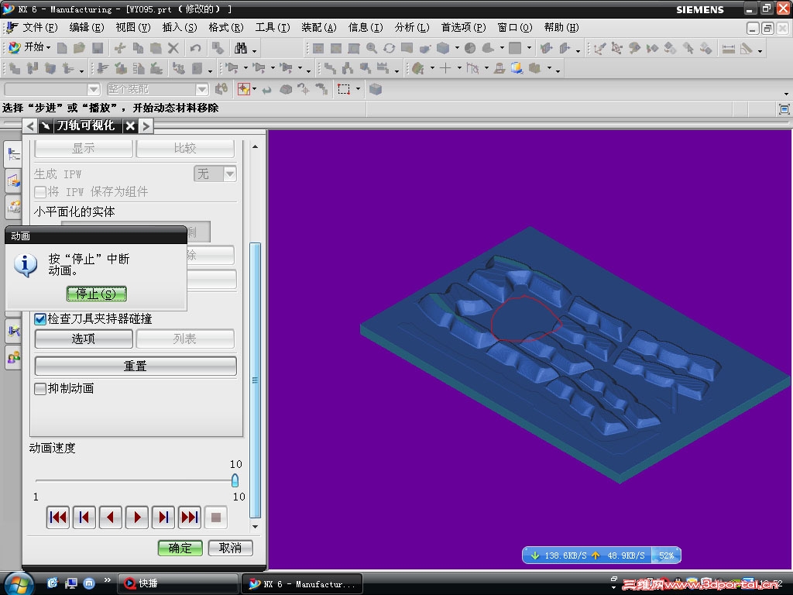This screenshot has height=595, width=793.
Task: Toggle 检查刀具夹持器碰撞 checkbox
Action: coord(40,318)
